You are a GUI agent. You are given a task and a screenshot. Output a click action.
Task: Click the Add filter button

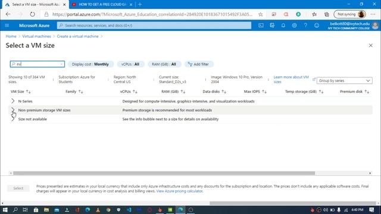click(198, 64)
